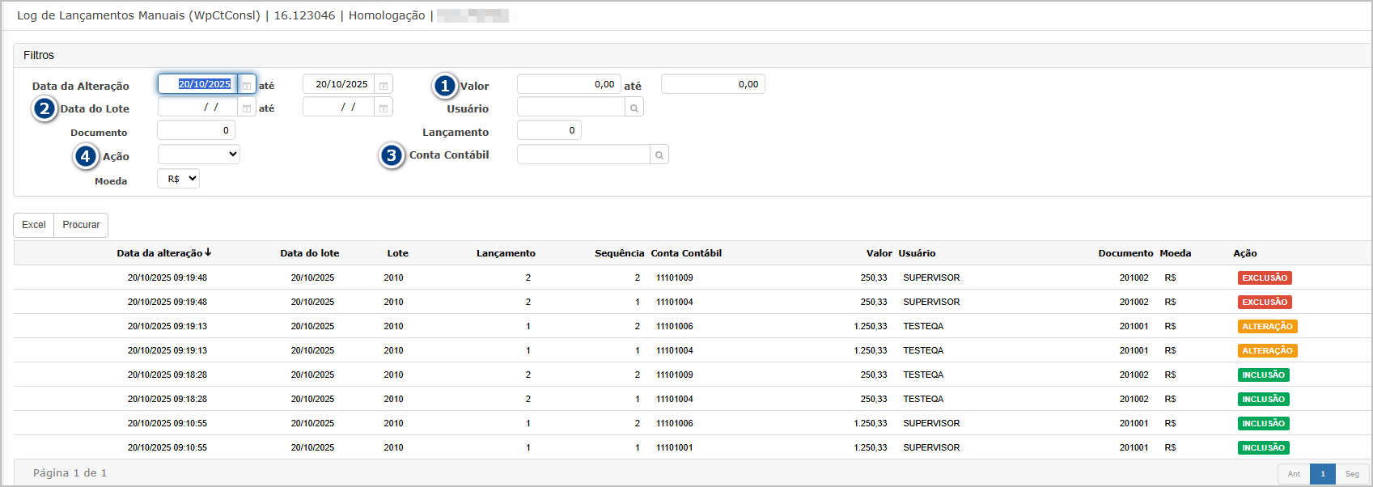Click the Conta Contábil search magnifier icon

click(659, 155)
